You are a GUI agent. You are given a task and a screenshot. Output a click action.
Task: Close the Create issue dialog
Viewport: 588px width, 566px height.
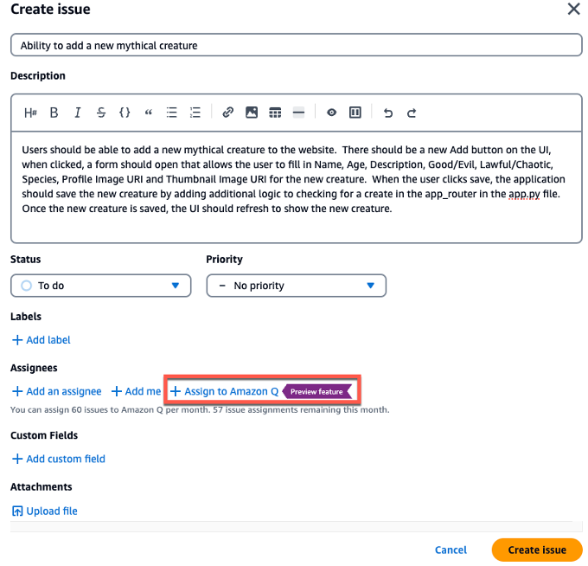tap(574, 9)
